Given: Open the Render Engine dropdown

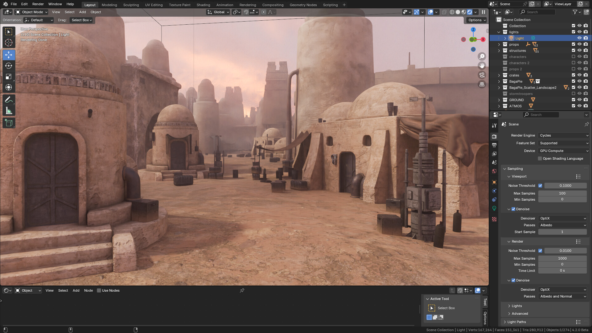Looking at the screenshot, I should pos(563,135).
